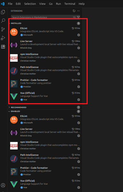The width and height of the screenshot is (123, 192).
Task: Click Ritwick Dey publisher under Installed Live Server
Action: click(26, 48)
